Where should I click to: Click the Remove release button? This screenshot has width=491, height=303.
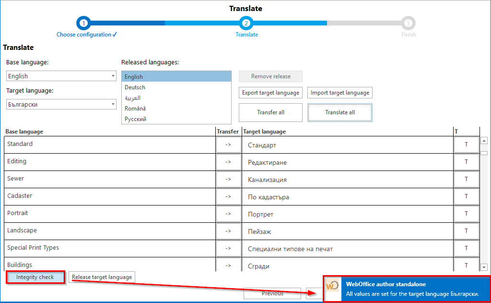270,76
